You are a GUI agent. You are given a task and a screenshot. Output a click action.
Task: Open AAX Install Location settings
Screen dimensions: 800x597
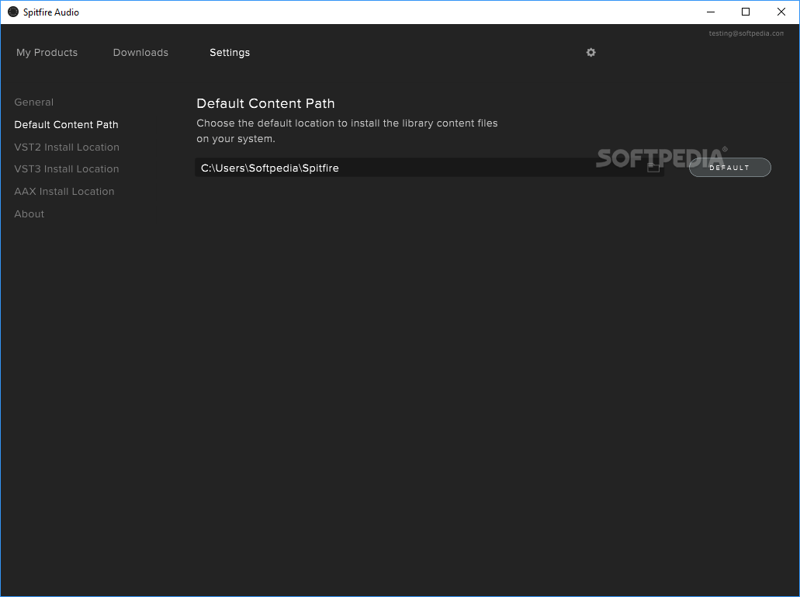tap(64, 191)
